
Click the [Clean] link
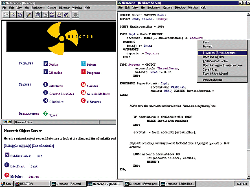tap(18, 146)
